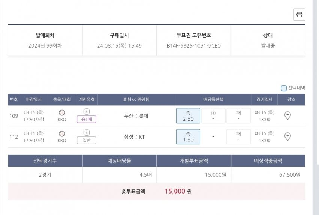Toggle the 선택내역 checkbox
Image resolution: width=319 pixels, height=215 pixels.
[x=284, y=88]
